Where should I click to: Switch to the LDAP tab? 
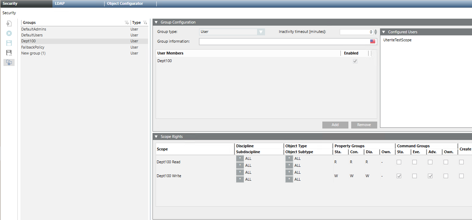[x=60, y=4]
